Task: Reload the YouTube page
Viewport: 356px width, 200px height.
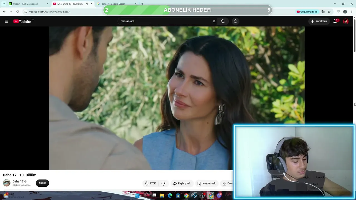Action: [18, 12]
